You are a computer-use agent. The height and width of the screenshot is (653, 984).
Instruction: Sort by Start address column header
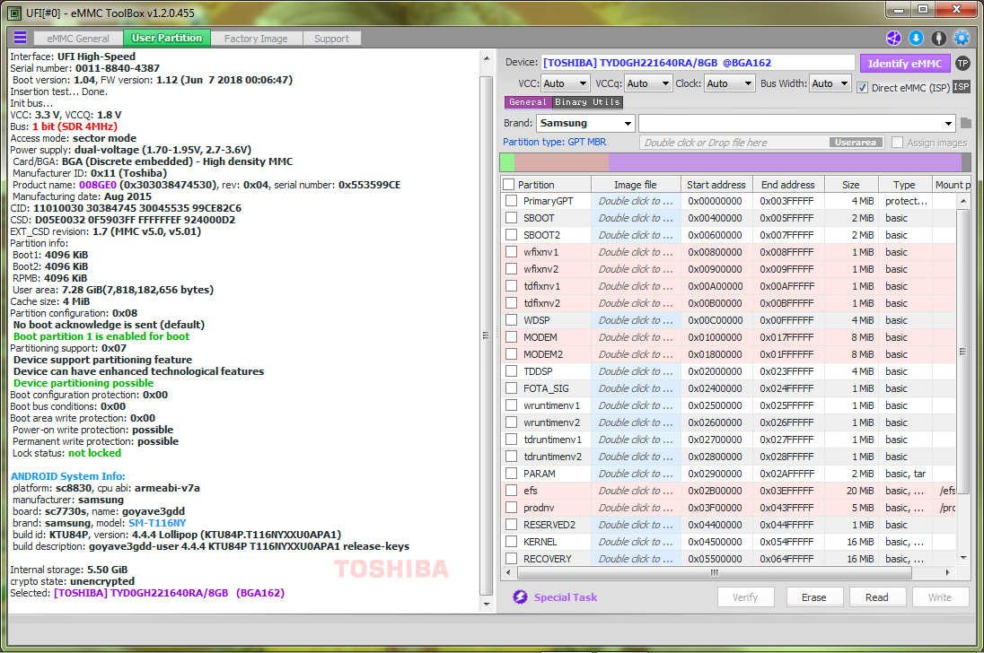(716, 184)
